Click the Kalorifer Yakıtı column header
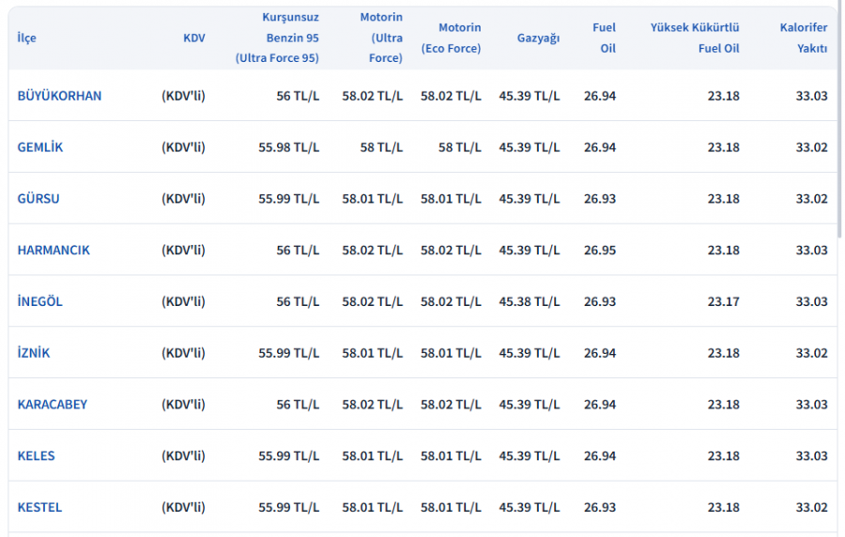The image size is (845, 537). tap(804, 38)
